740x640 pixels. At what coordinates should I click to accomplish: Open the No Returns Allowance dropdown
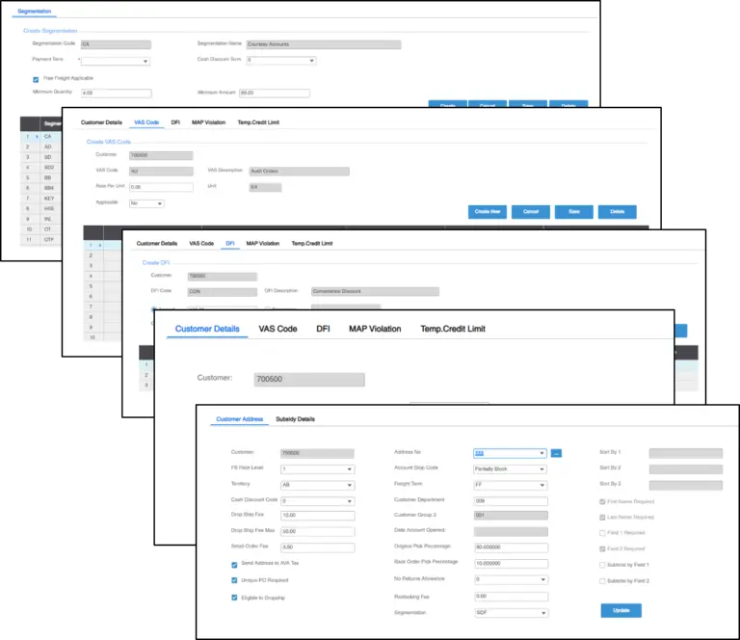pyautogui.click(x=510, y=579)
